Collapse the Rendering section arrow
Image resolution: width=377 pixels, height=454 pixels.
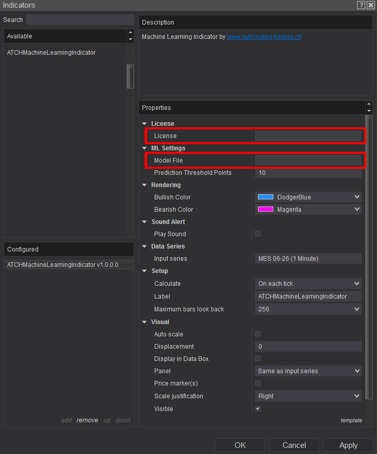(145, 185)
